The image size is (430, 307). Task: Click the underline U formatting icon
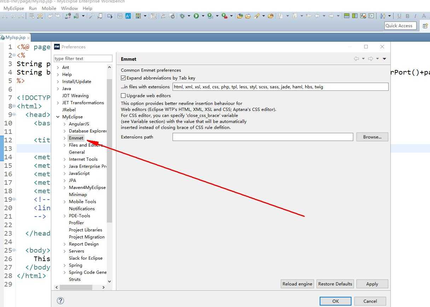coord(399,16)
